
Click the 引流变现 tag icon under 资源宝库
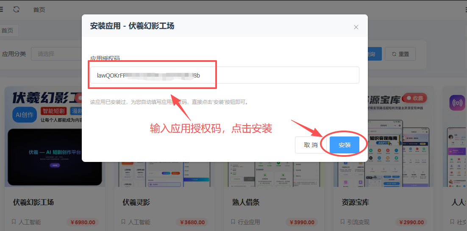pyautogui.click(x=342, y=222)
